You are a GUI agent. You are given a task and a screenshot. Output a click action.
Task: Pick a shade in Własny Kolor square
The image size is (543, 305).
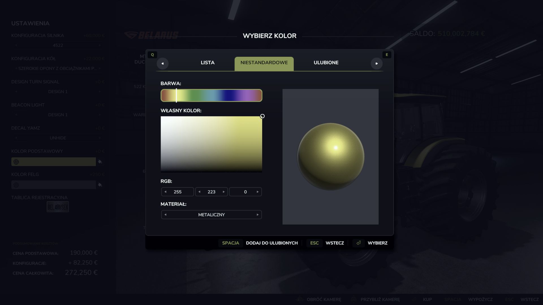211,144
